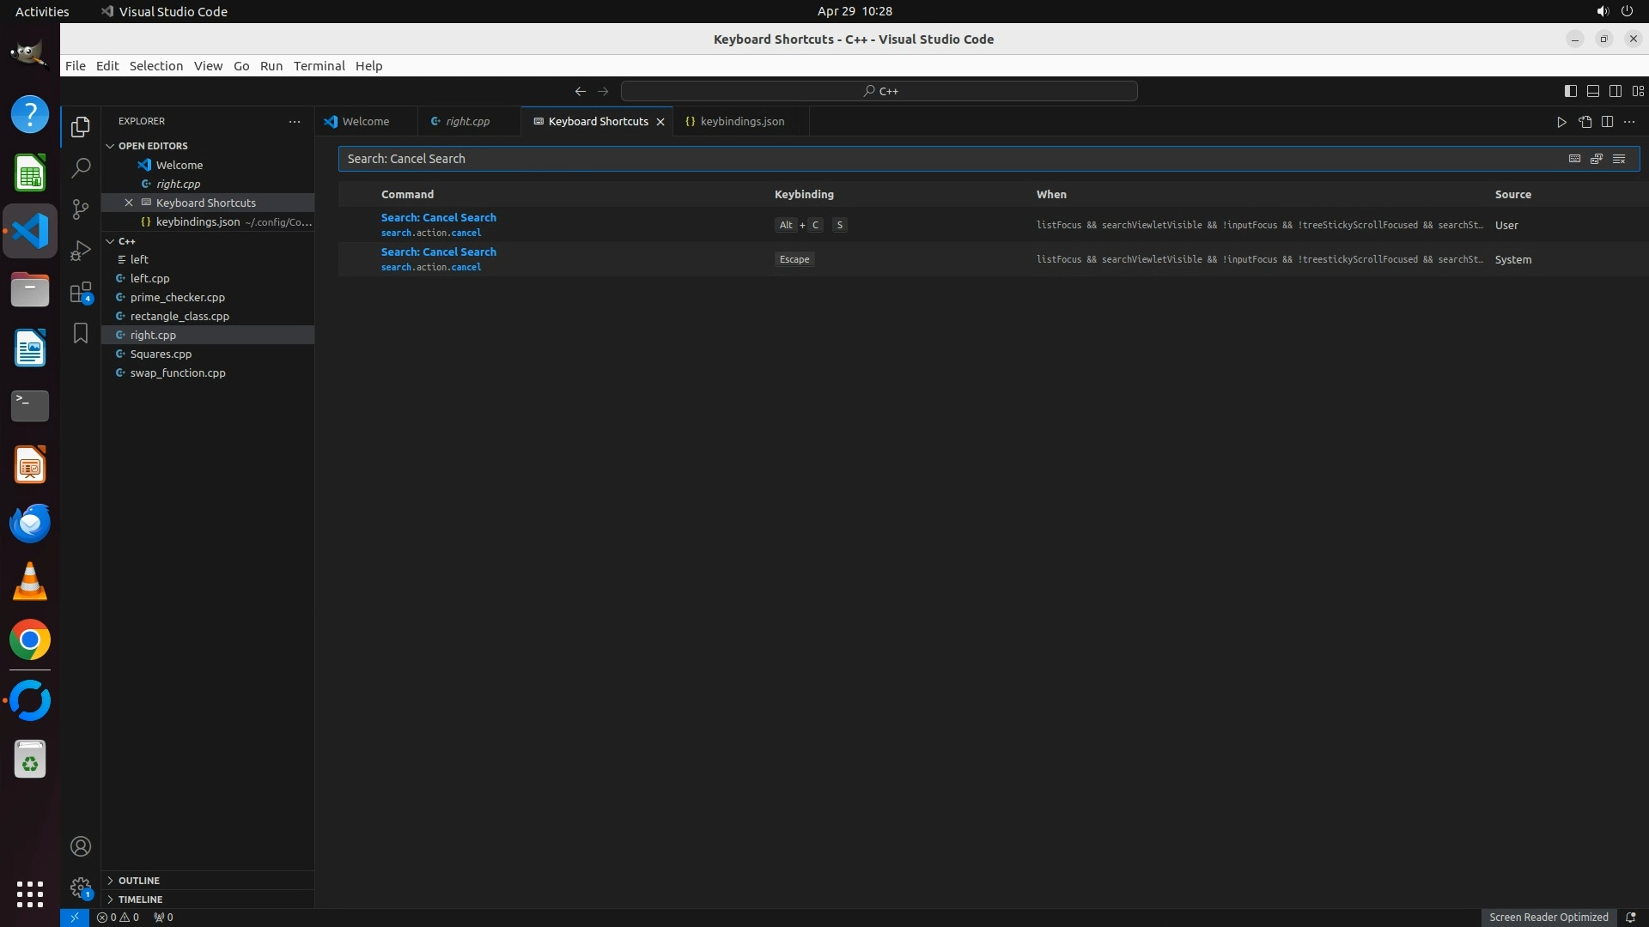Open prime_checker.cpp in the explorer
This screenshot has height=927, width=1649.
[177, 297]
